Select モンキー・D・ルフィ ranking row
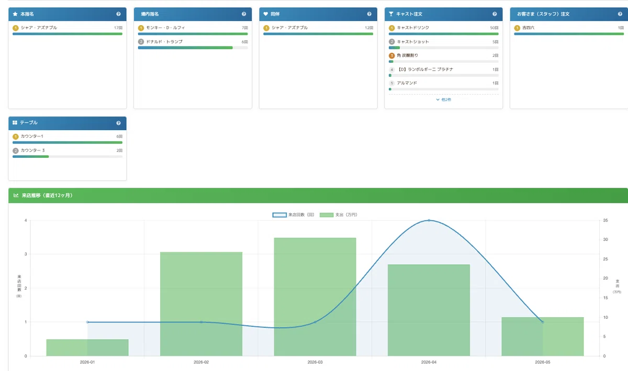Image resolution: width=628 pixels, height=371 pixels. 193,30
